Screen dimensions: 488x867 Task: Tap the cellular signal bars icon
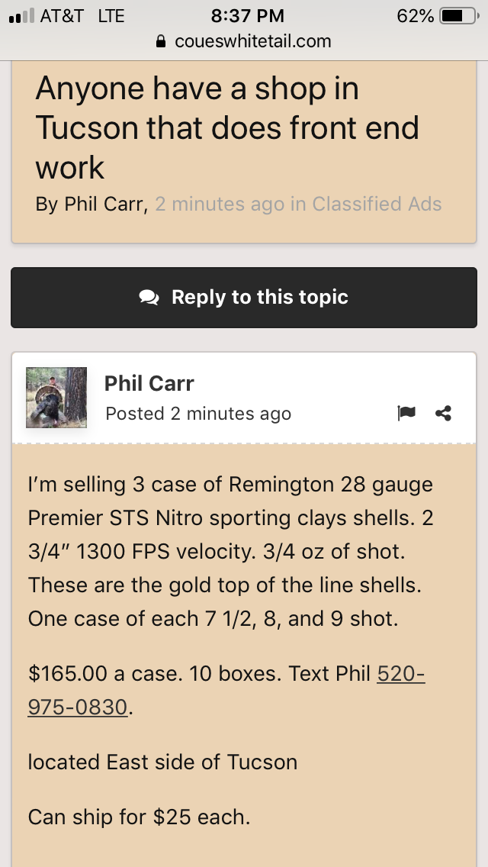(x=21, y=16)
